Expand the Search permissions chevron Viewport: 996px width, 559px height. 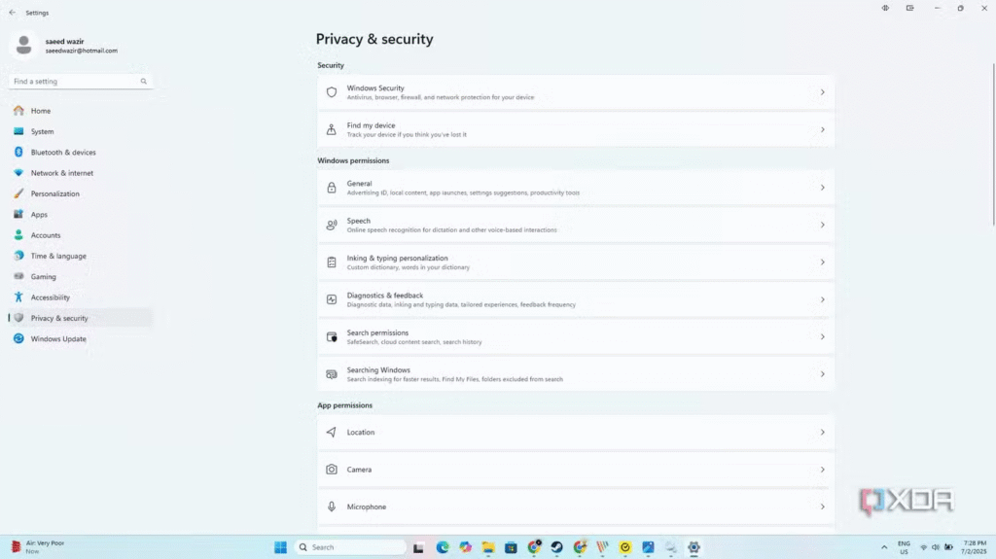coord(822,337)
